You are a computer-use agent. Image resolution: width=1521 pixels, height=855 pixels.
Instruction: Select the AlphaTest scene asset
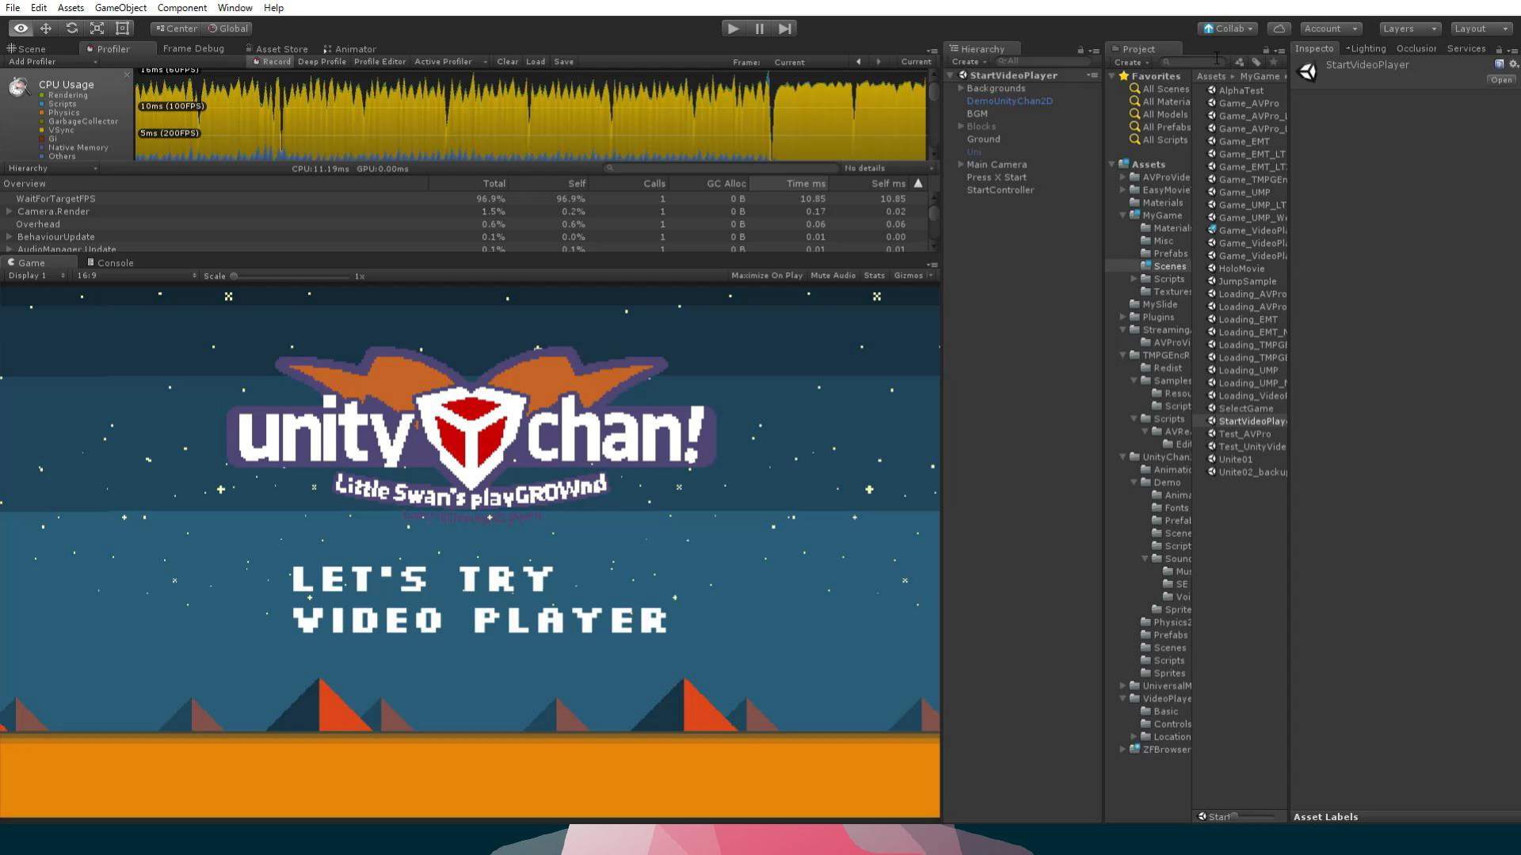coord(1240,90)
